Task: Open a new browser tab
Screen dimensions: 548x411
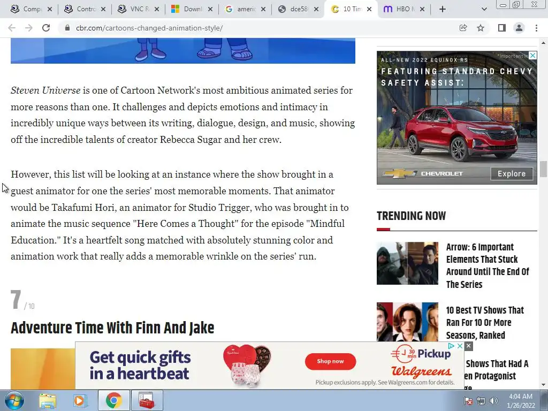Action: [443, 9]
